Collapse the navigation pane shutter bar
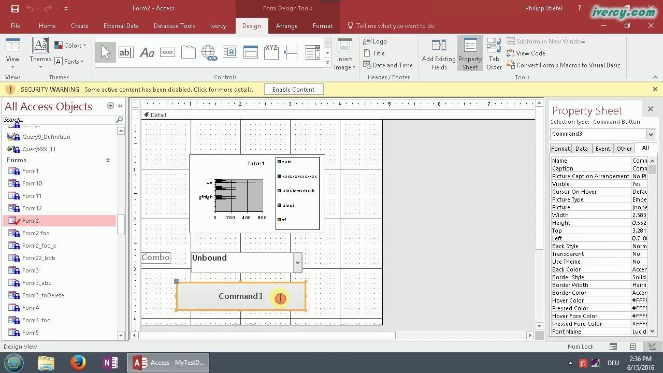 [120, 106]
